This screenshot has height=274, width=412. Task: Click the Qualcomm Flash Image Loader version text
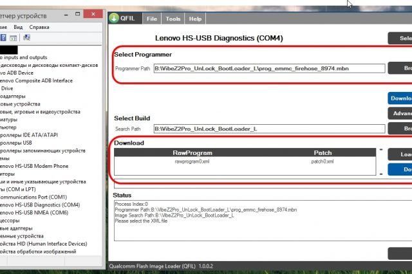tap(161, 266)
